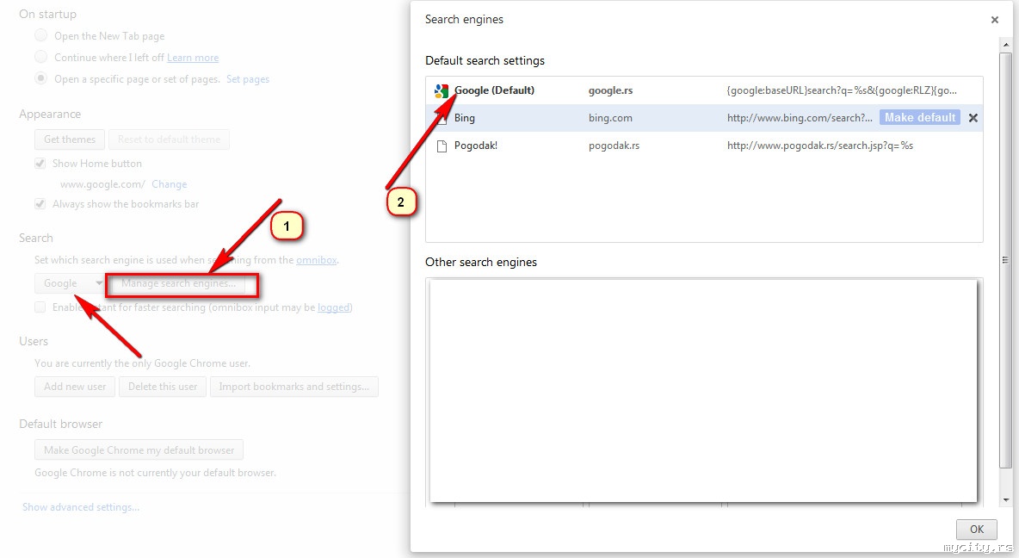The height and width of the screenshot is (558, 1019).
Task: Click the dialog vertical scrollbar thumb
Action: [x=1006, y=260]
